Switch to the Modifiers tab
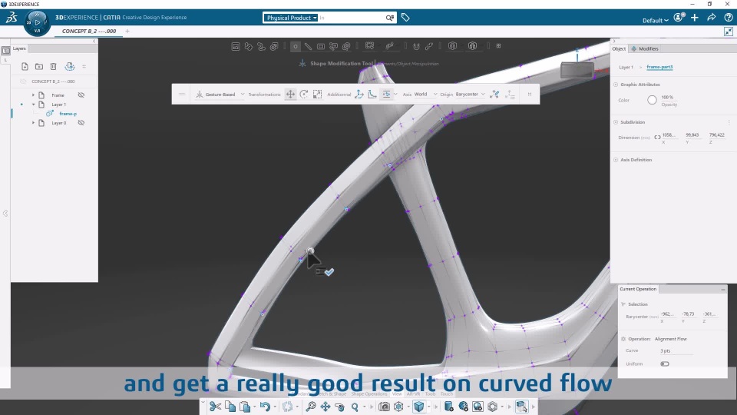Screen dimensions: 737x415 tap(645, 49)
